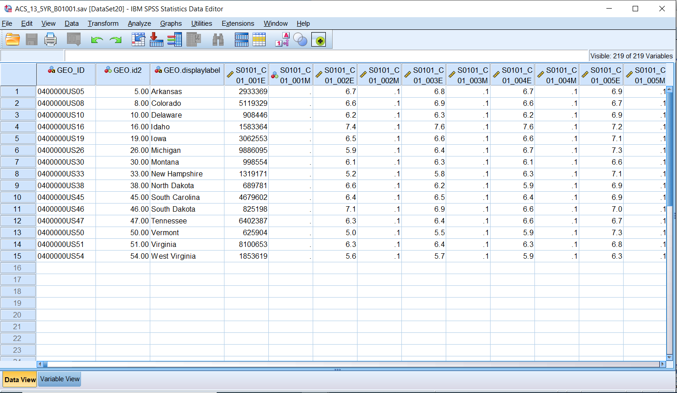Screen dimensions: 677x393
Task: Click the Use Variable Sets circles icon
Action: [x=300, y=40]
